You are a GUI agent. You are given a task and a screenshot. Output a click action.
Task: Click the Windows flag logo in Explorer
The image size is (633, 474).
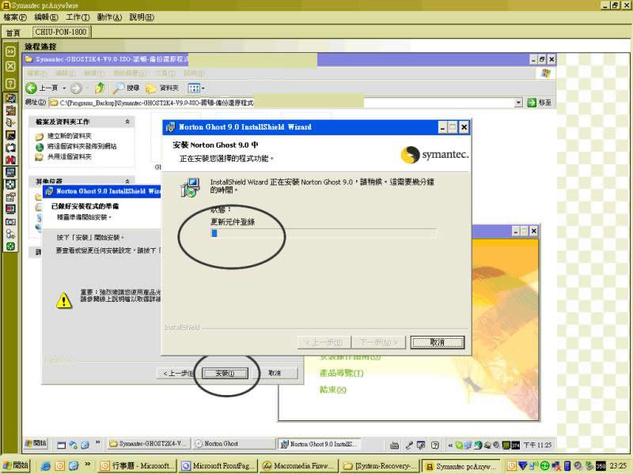click(546, 73)
